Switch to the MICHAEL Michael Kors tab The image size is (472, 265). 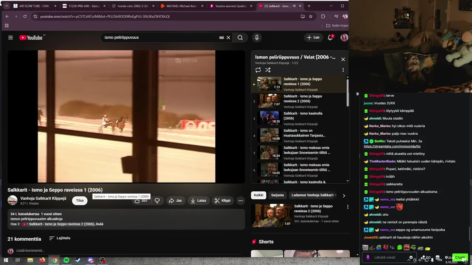coord(183,6)
